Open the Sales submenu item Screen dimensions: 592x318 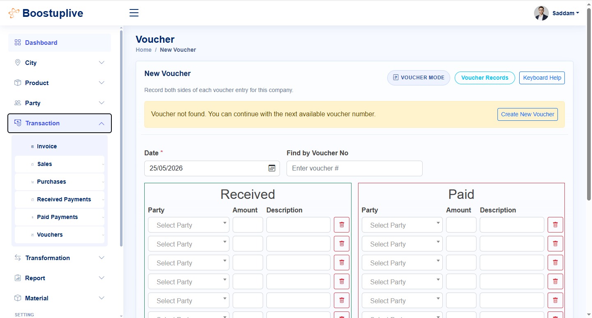(60, 164)
